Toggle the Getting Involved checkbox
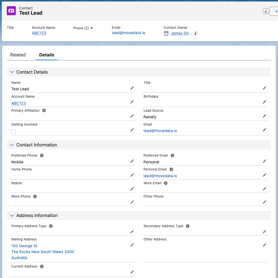Image resolution: width=278 pixels, height=278 pixels. 14,132
